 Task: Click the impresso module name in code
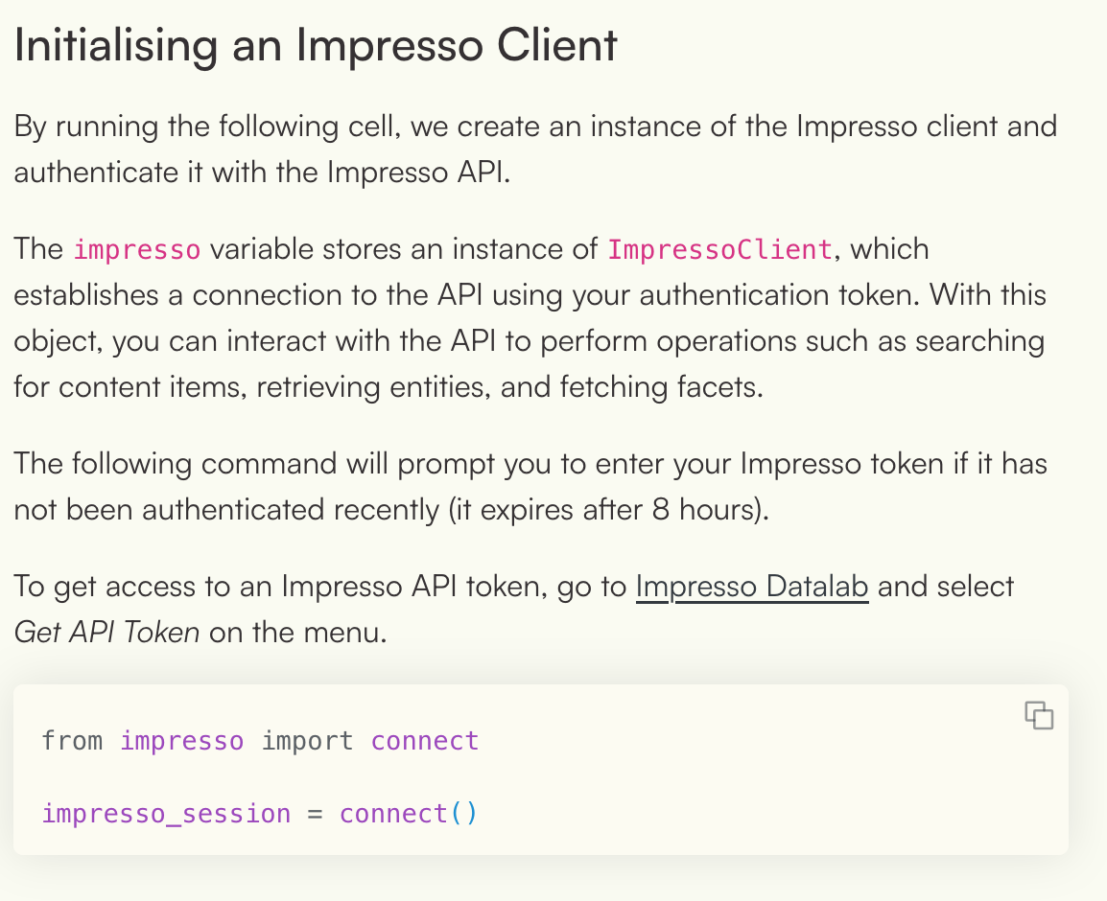click(182, 740)
